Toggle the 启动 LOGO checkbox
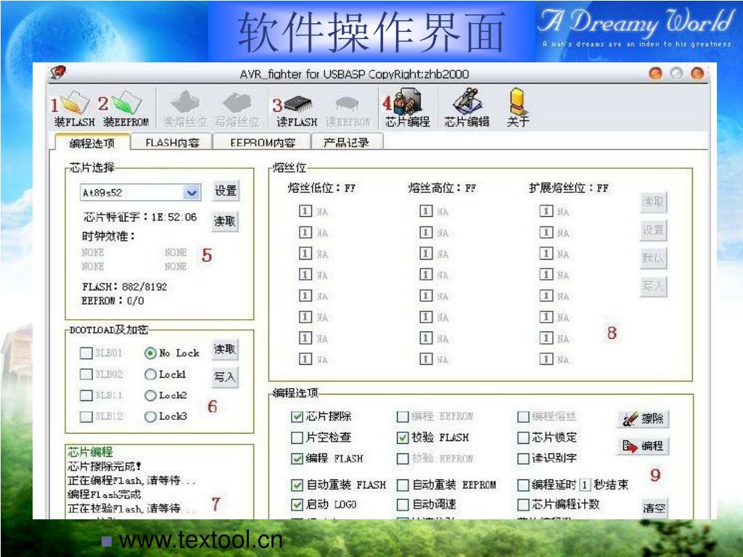Image resolution: width=743 pixels, height=557 pixels. pos(297,505)
